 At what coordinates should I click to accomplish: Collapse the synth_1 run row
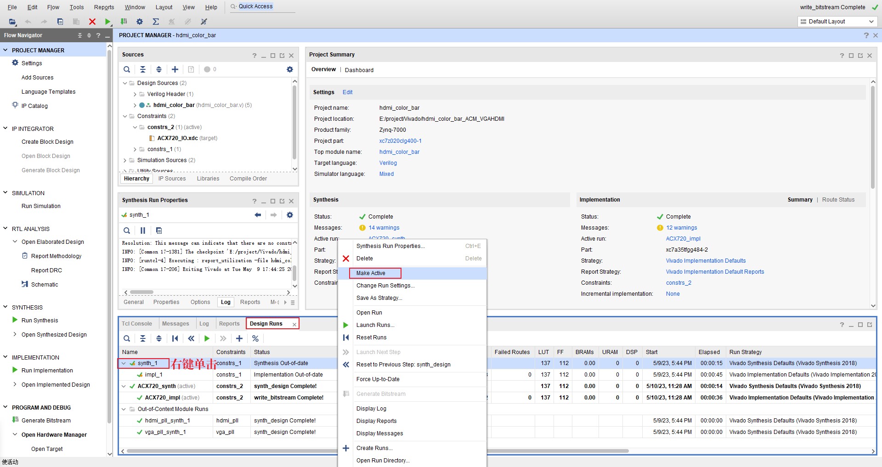(x=124, y=363)
